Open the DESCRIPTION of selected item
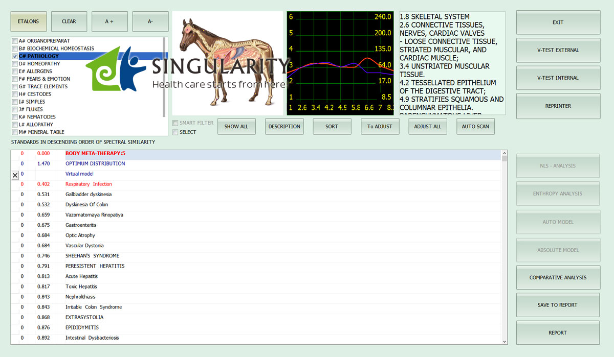Screen dimensions: 614x357 pos(284,127)
